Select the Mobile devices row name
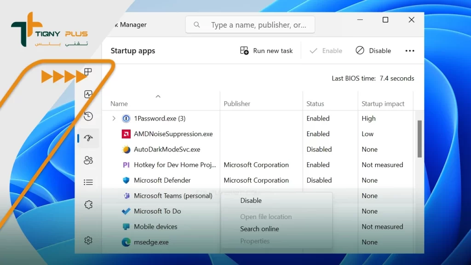Screen dimensions: 471x265 pos(155,226)
